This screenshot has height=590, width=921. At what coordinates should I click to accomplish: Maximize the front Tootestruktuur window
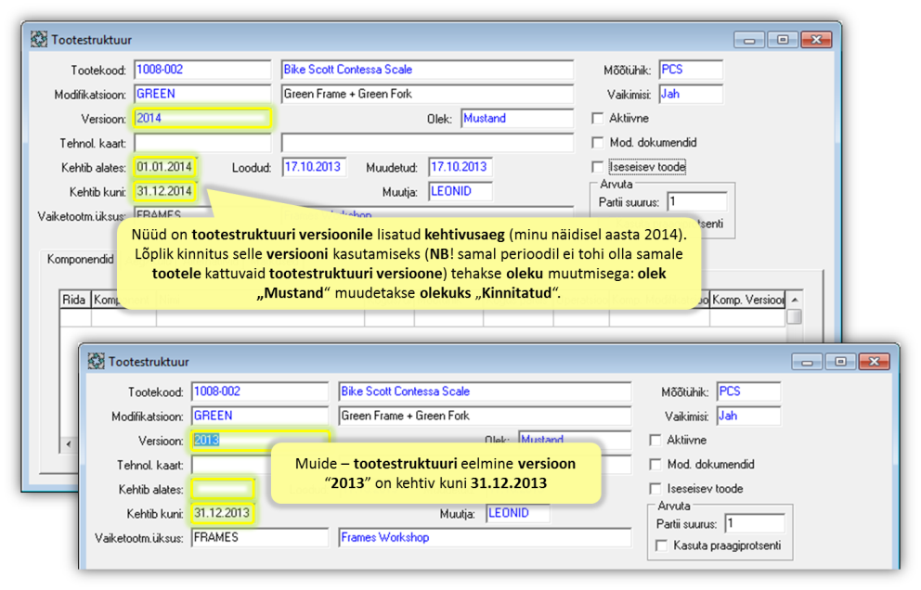840,362
